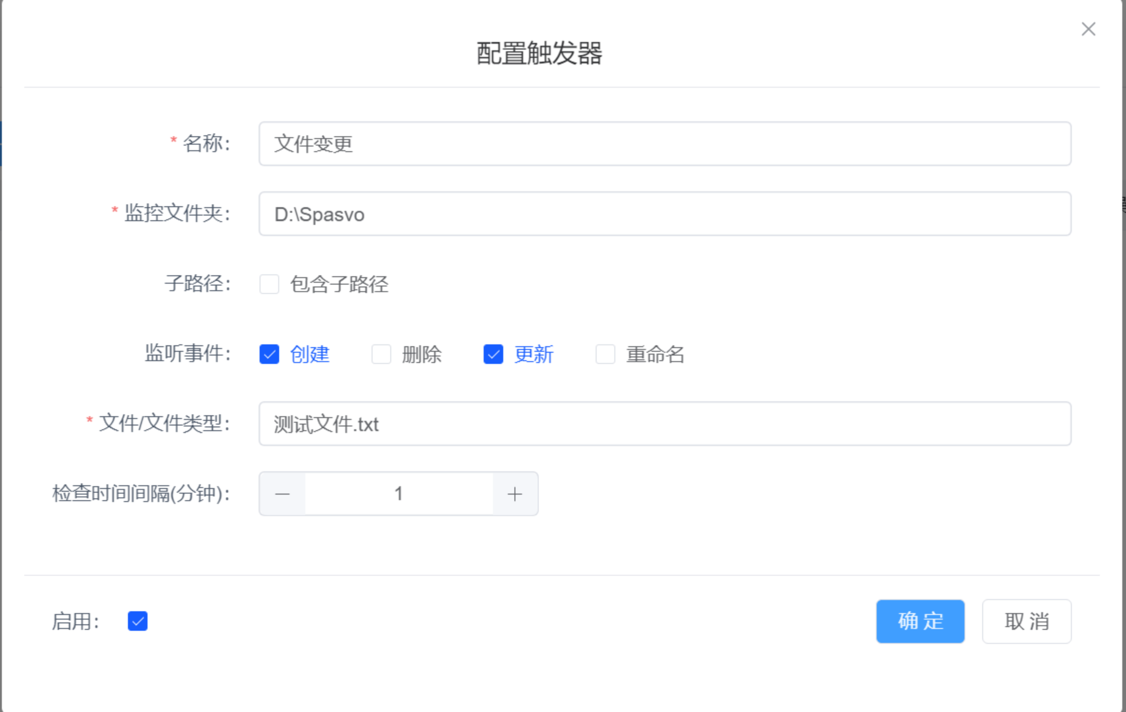1126x712 pixels.
Task: Focus the 名称 field containing 文件变更
Action: (x=664, y=144)
